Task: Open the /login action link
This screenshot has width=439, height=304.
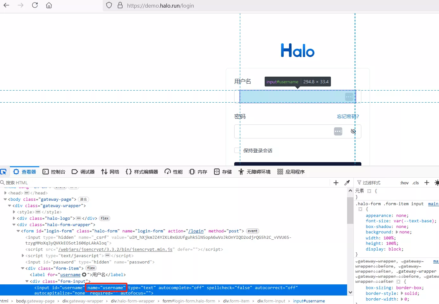Action: coord(196,231)
